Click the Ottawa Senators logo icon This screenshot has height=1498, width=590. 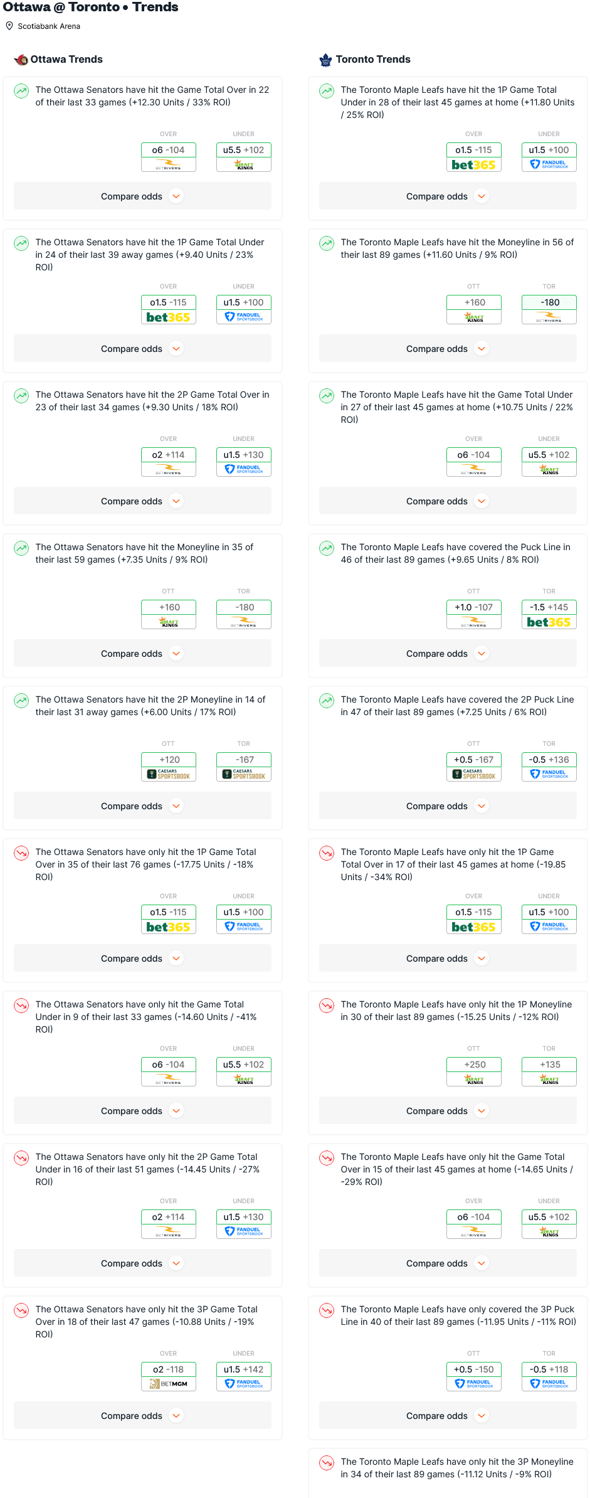(x=21, y=60)
